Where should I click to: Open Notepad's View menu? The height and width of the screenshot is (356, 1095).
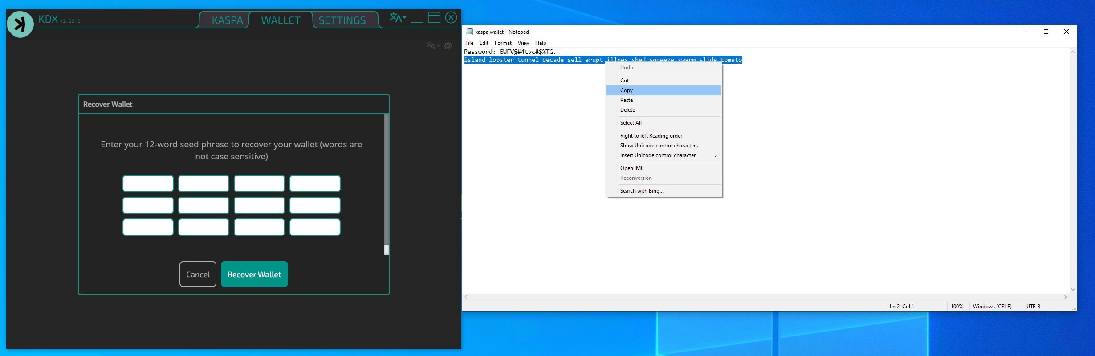523,43
